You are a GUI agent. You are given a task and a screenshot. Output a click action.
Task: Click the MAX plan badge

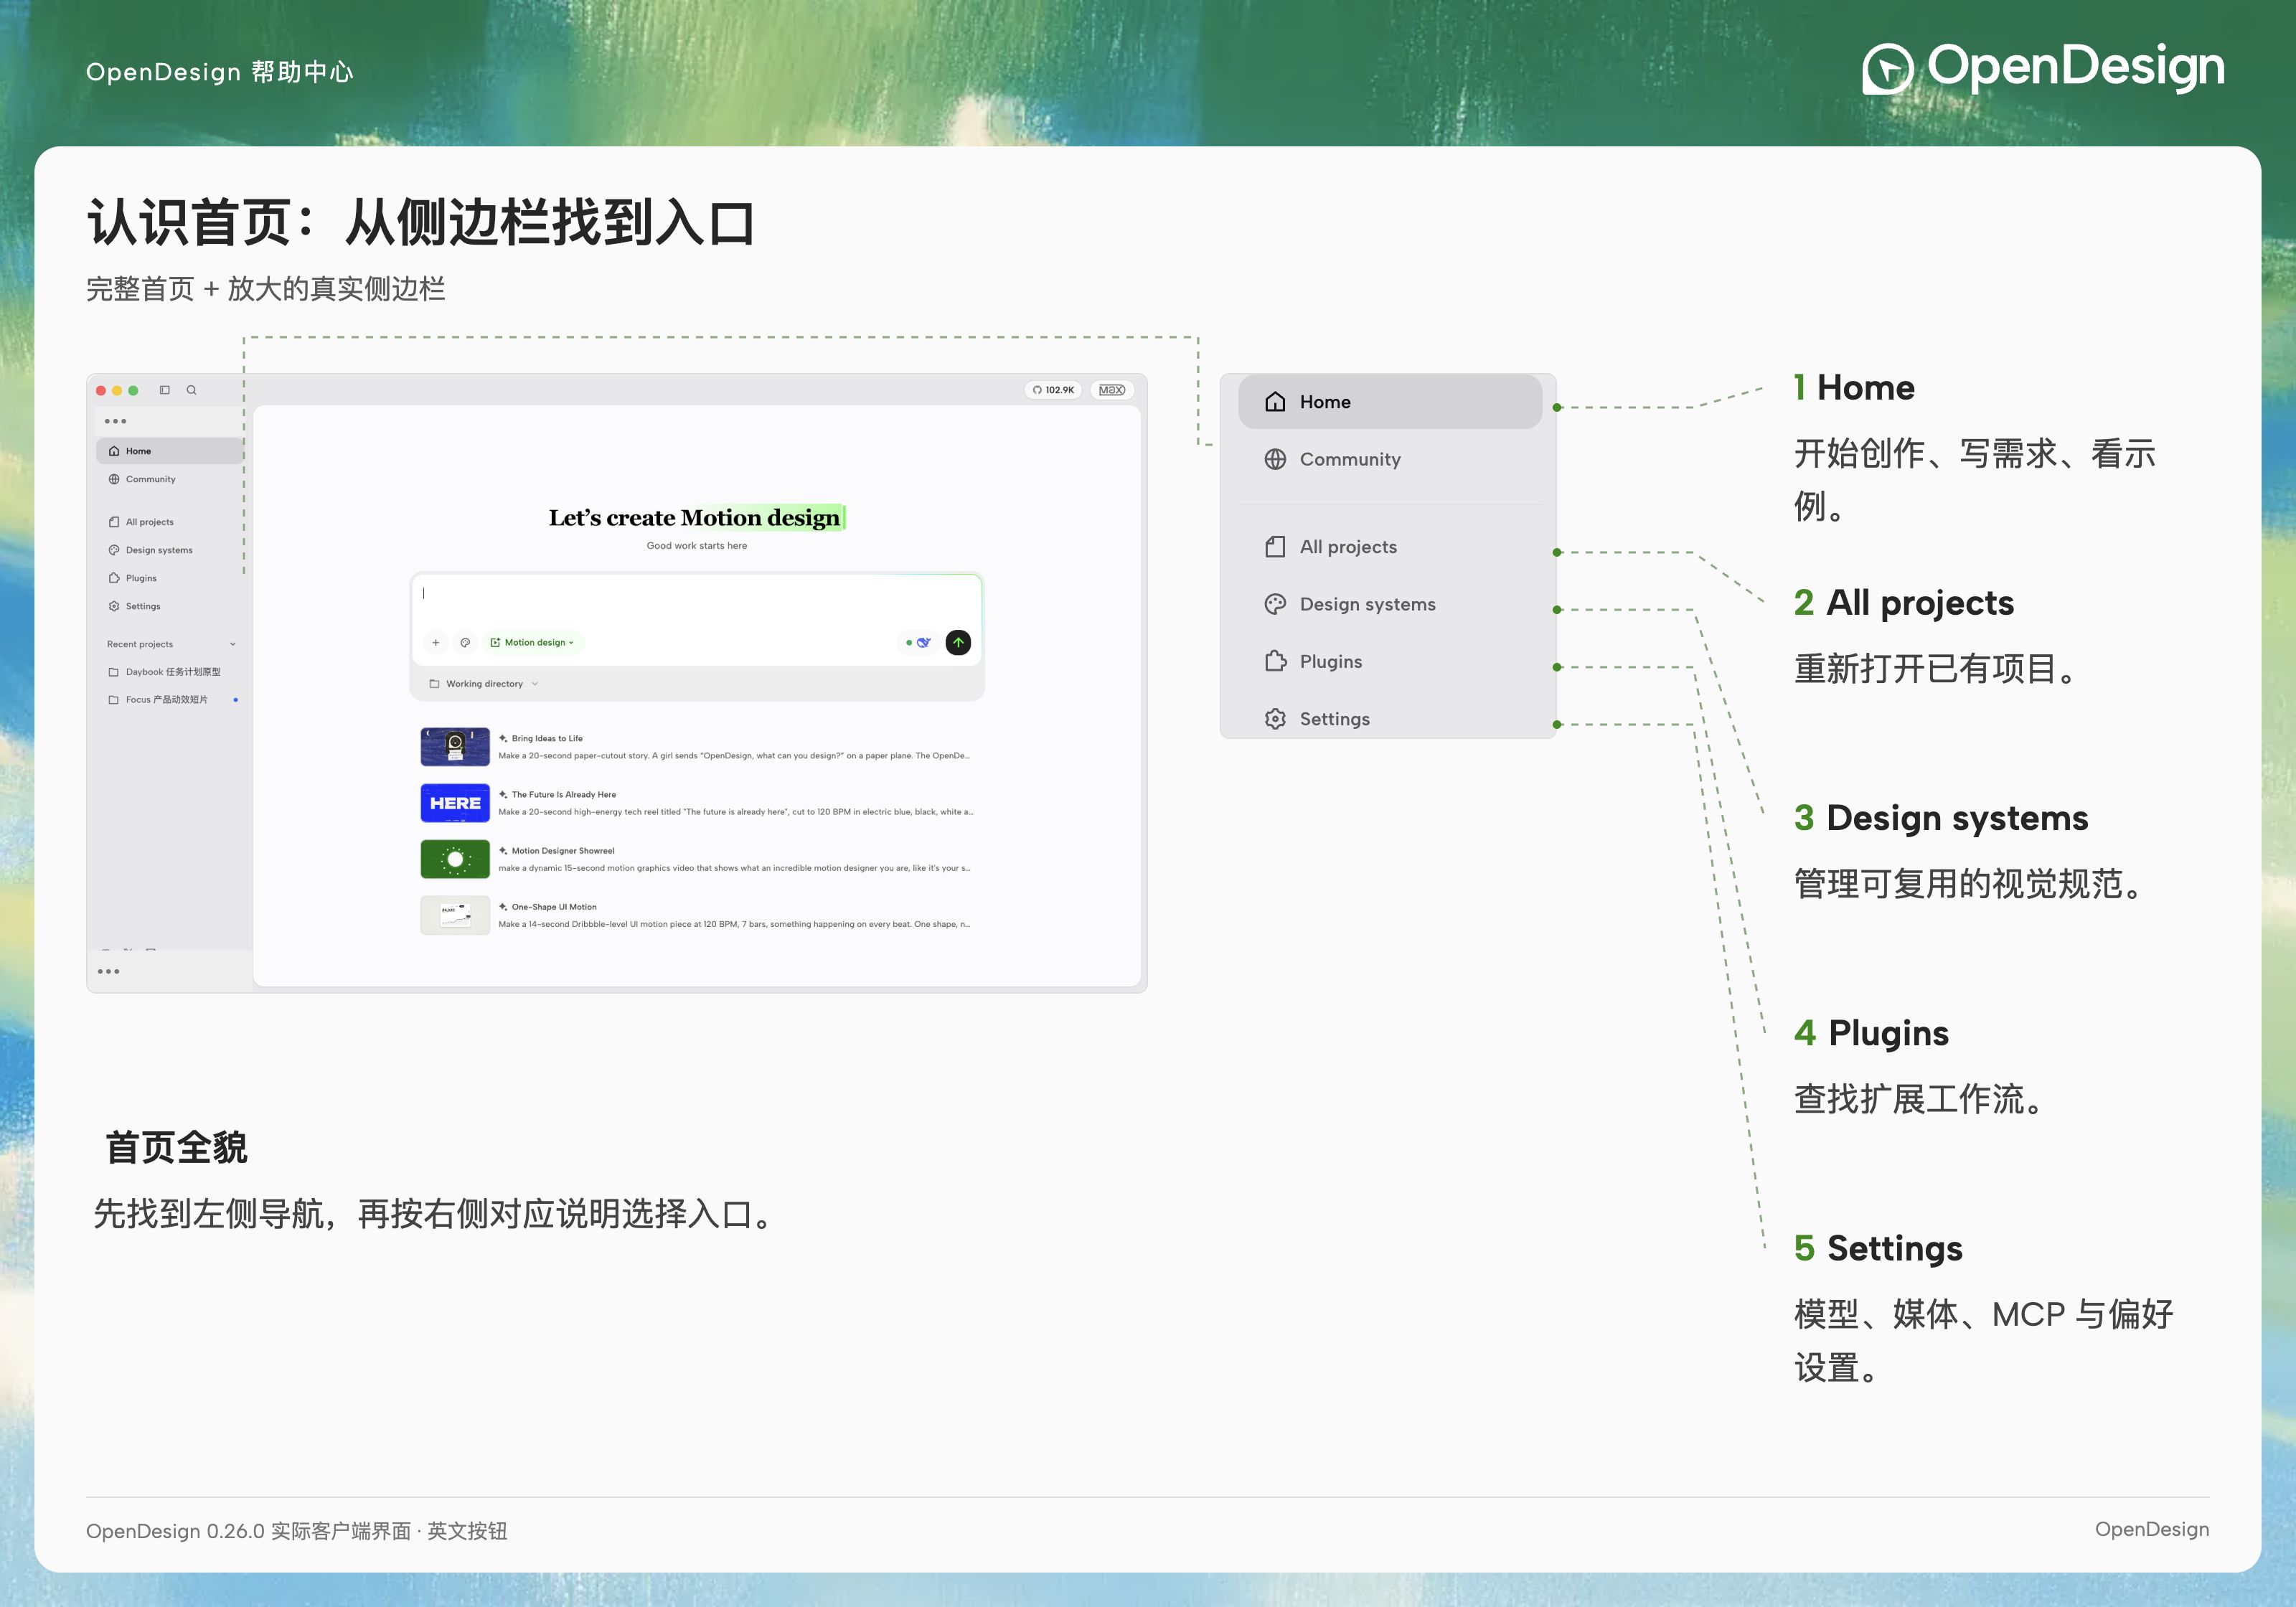(1112, 390)
